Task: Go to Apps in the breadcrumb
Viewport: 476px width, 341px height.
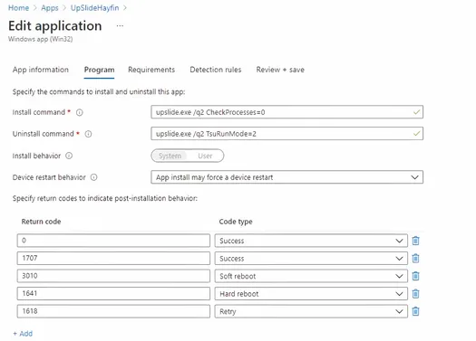Action: pyautogui.click(x=50, y=8)
